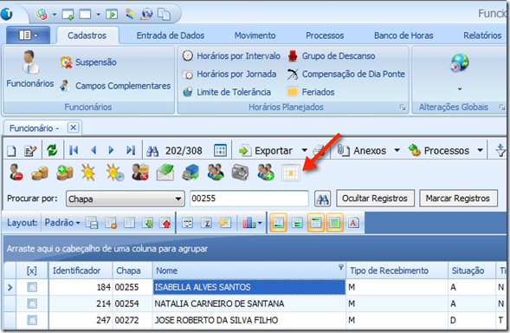Click the stacked gold coins icon
Screen dimensions: 510x333
(x=40, y=173)
